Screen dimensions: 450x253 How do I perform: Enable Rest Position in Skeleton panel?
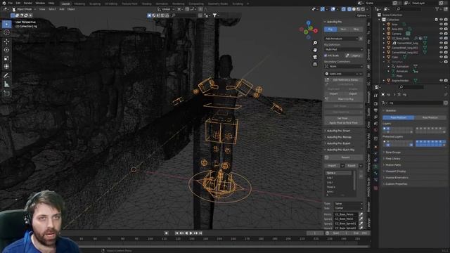[430, 117]
